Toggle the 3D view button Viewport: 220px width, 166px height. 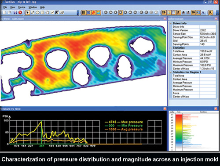[193, 13]
